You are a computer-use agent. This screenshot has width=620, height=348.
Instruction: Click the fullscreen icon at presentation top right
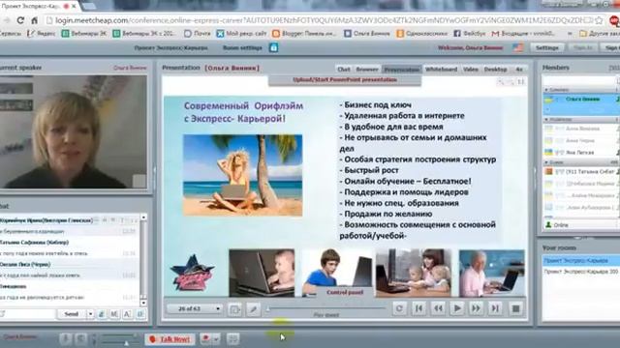(521, 81)
